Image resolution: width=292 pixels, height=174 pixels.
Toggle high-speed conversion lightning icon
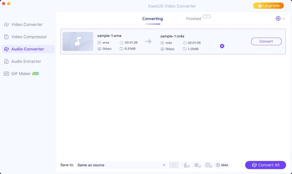[x=187, y=165]
